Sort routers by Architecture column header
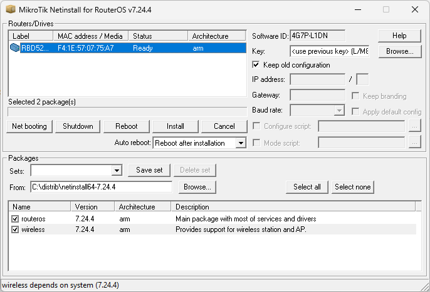 tap(217, 36)
